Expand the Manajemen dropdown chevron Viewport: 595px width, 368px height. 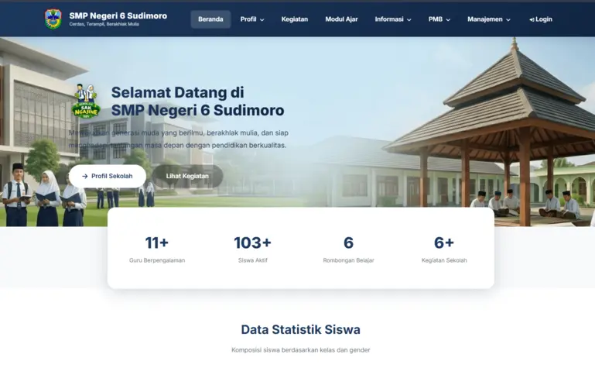point(508,19)
